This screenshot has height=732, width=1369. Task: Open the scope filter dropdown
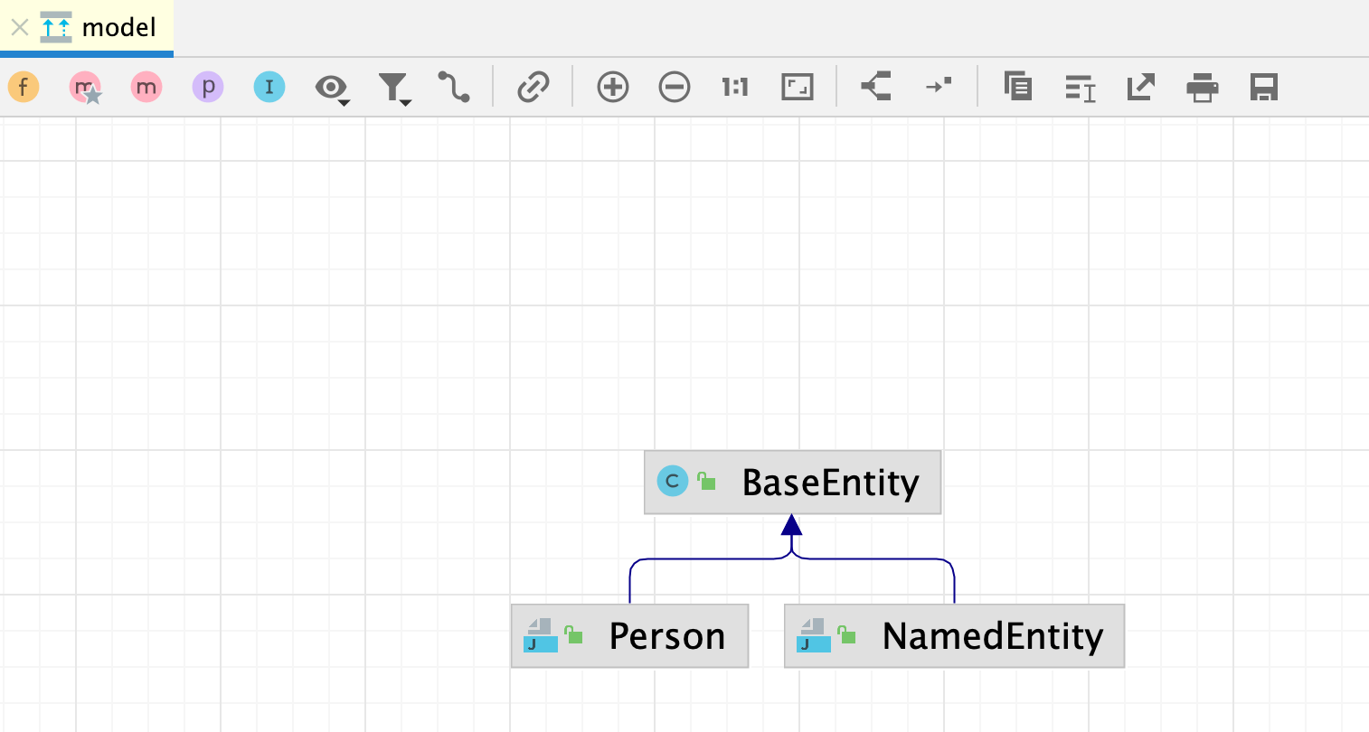394,87
